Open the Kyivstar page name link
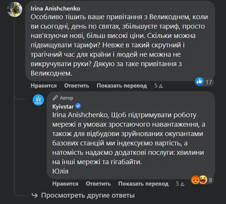 coord(63,106)
